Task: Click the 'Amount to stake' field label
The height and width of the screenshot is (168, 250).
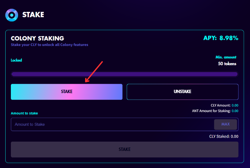Action: click(x=25, y=113)
